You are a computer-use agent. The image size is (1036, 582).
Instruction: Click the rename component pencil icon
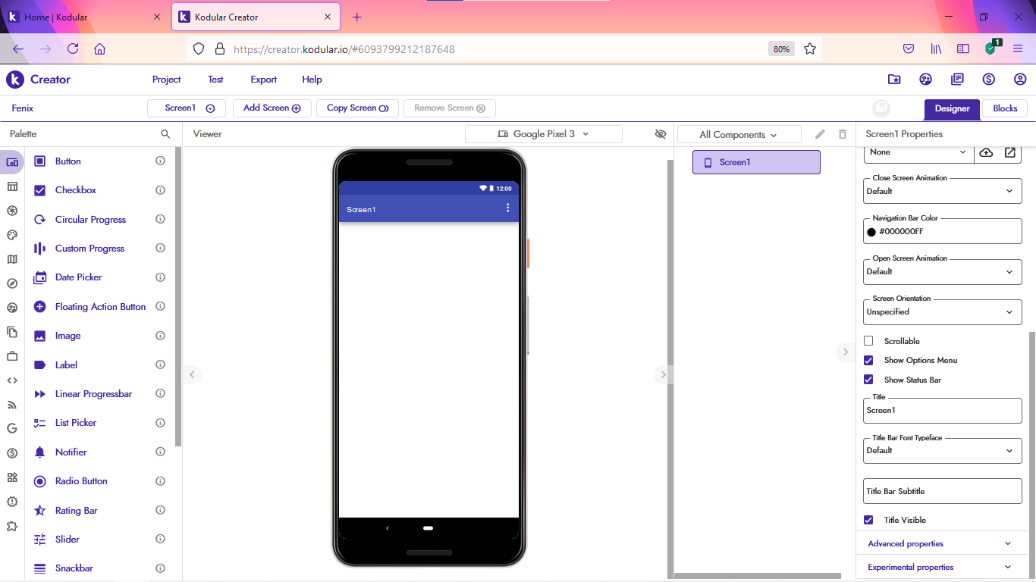(x=820, y=134)
